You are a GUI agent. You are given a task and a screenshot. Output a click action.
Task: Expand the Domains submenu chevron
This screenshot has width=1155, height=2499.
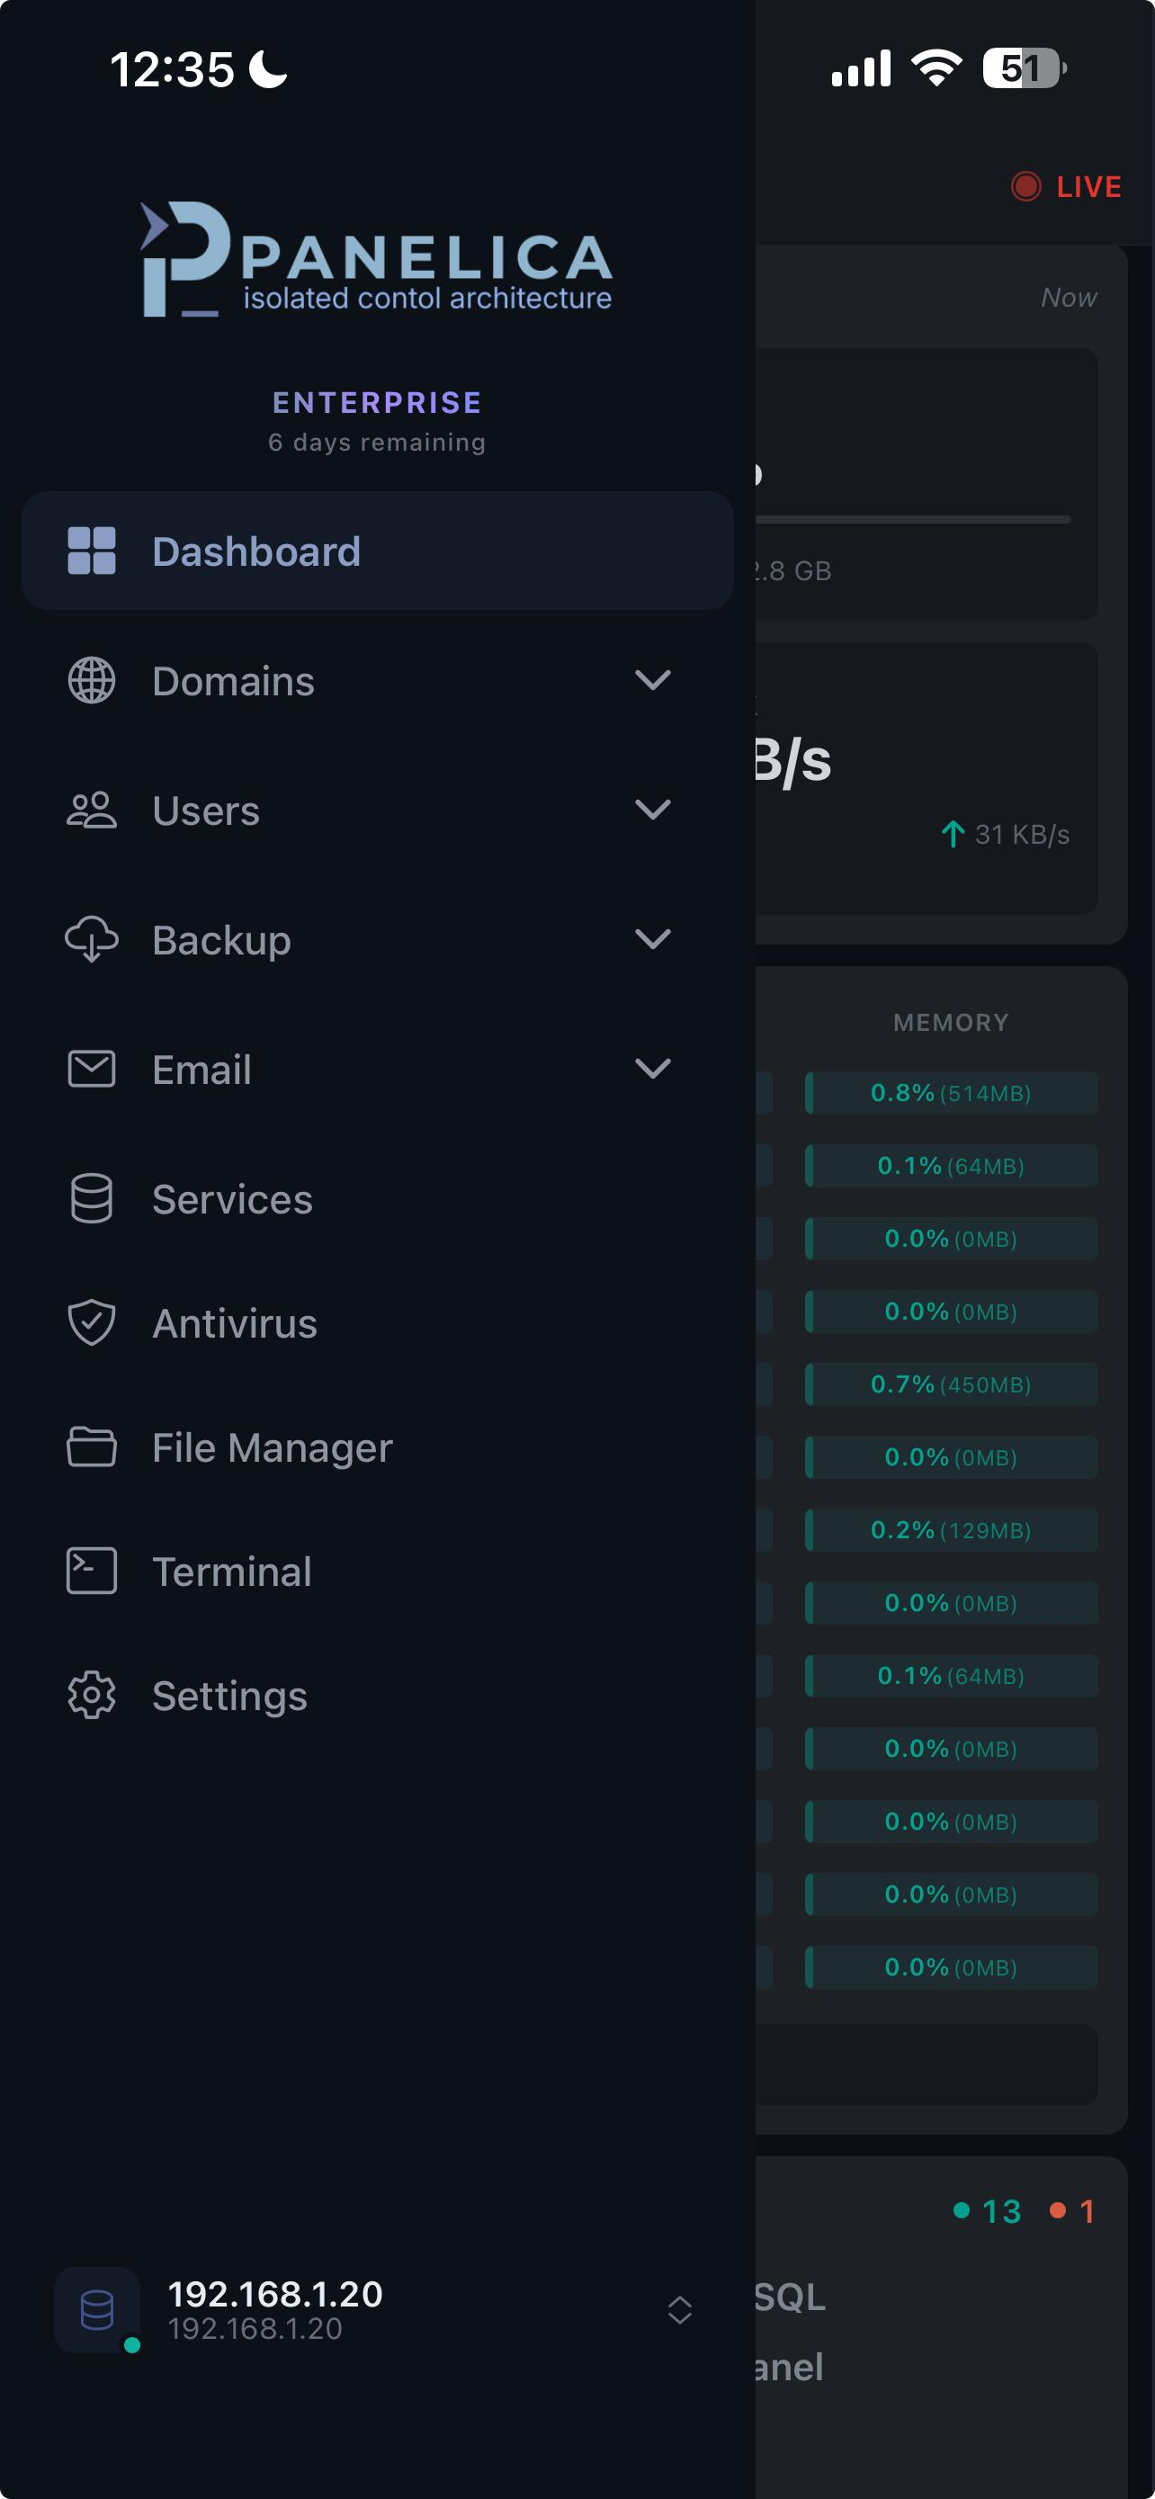pyautogui.click(x=653, y=680)
